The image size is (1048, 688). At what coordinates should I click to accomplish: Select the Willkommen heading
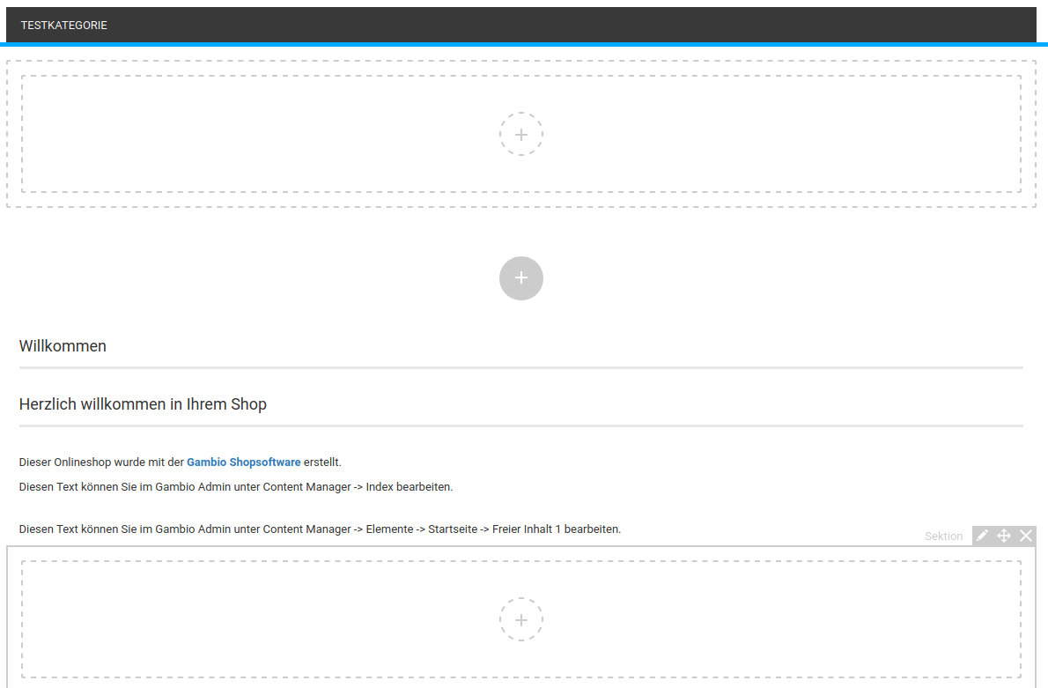[63, 346]
